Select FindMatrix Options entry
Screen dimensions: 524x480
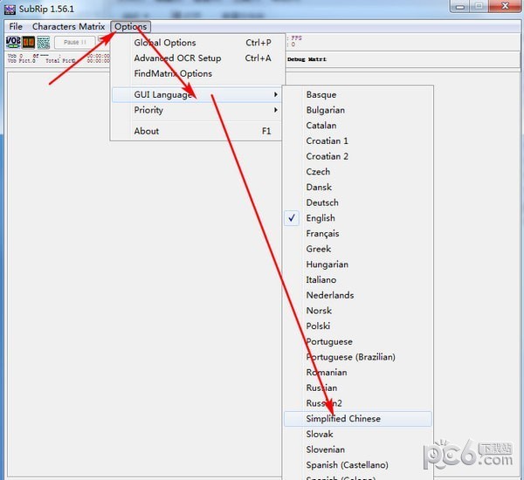[x=197, y=73]
